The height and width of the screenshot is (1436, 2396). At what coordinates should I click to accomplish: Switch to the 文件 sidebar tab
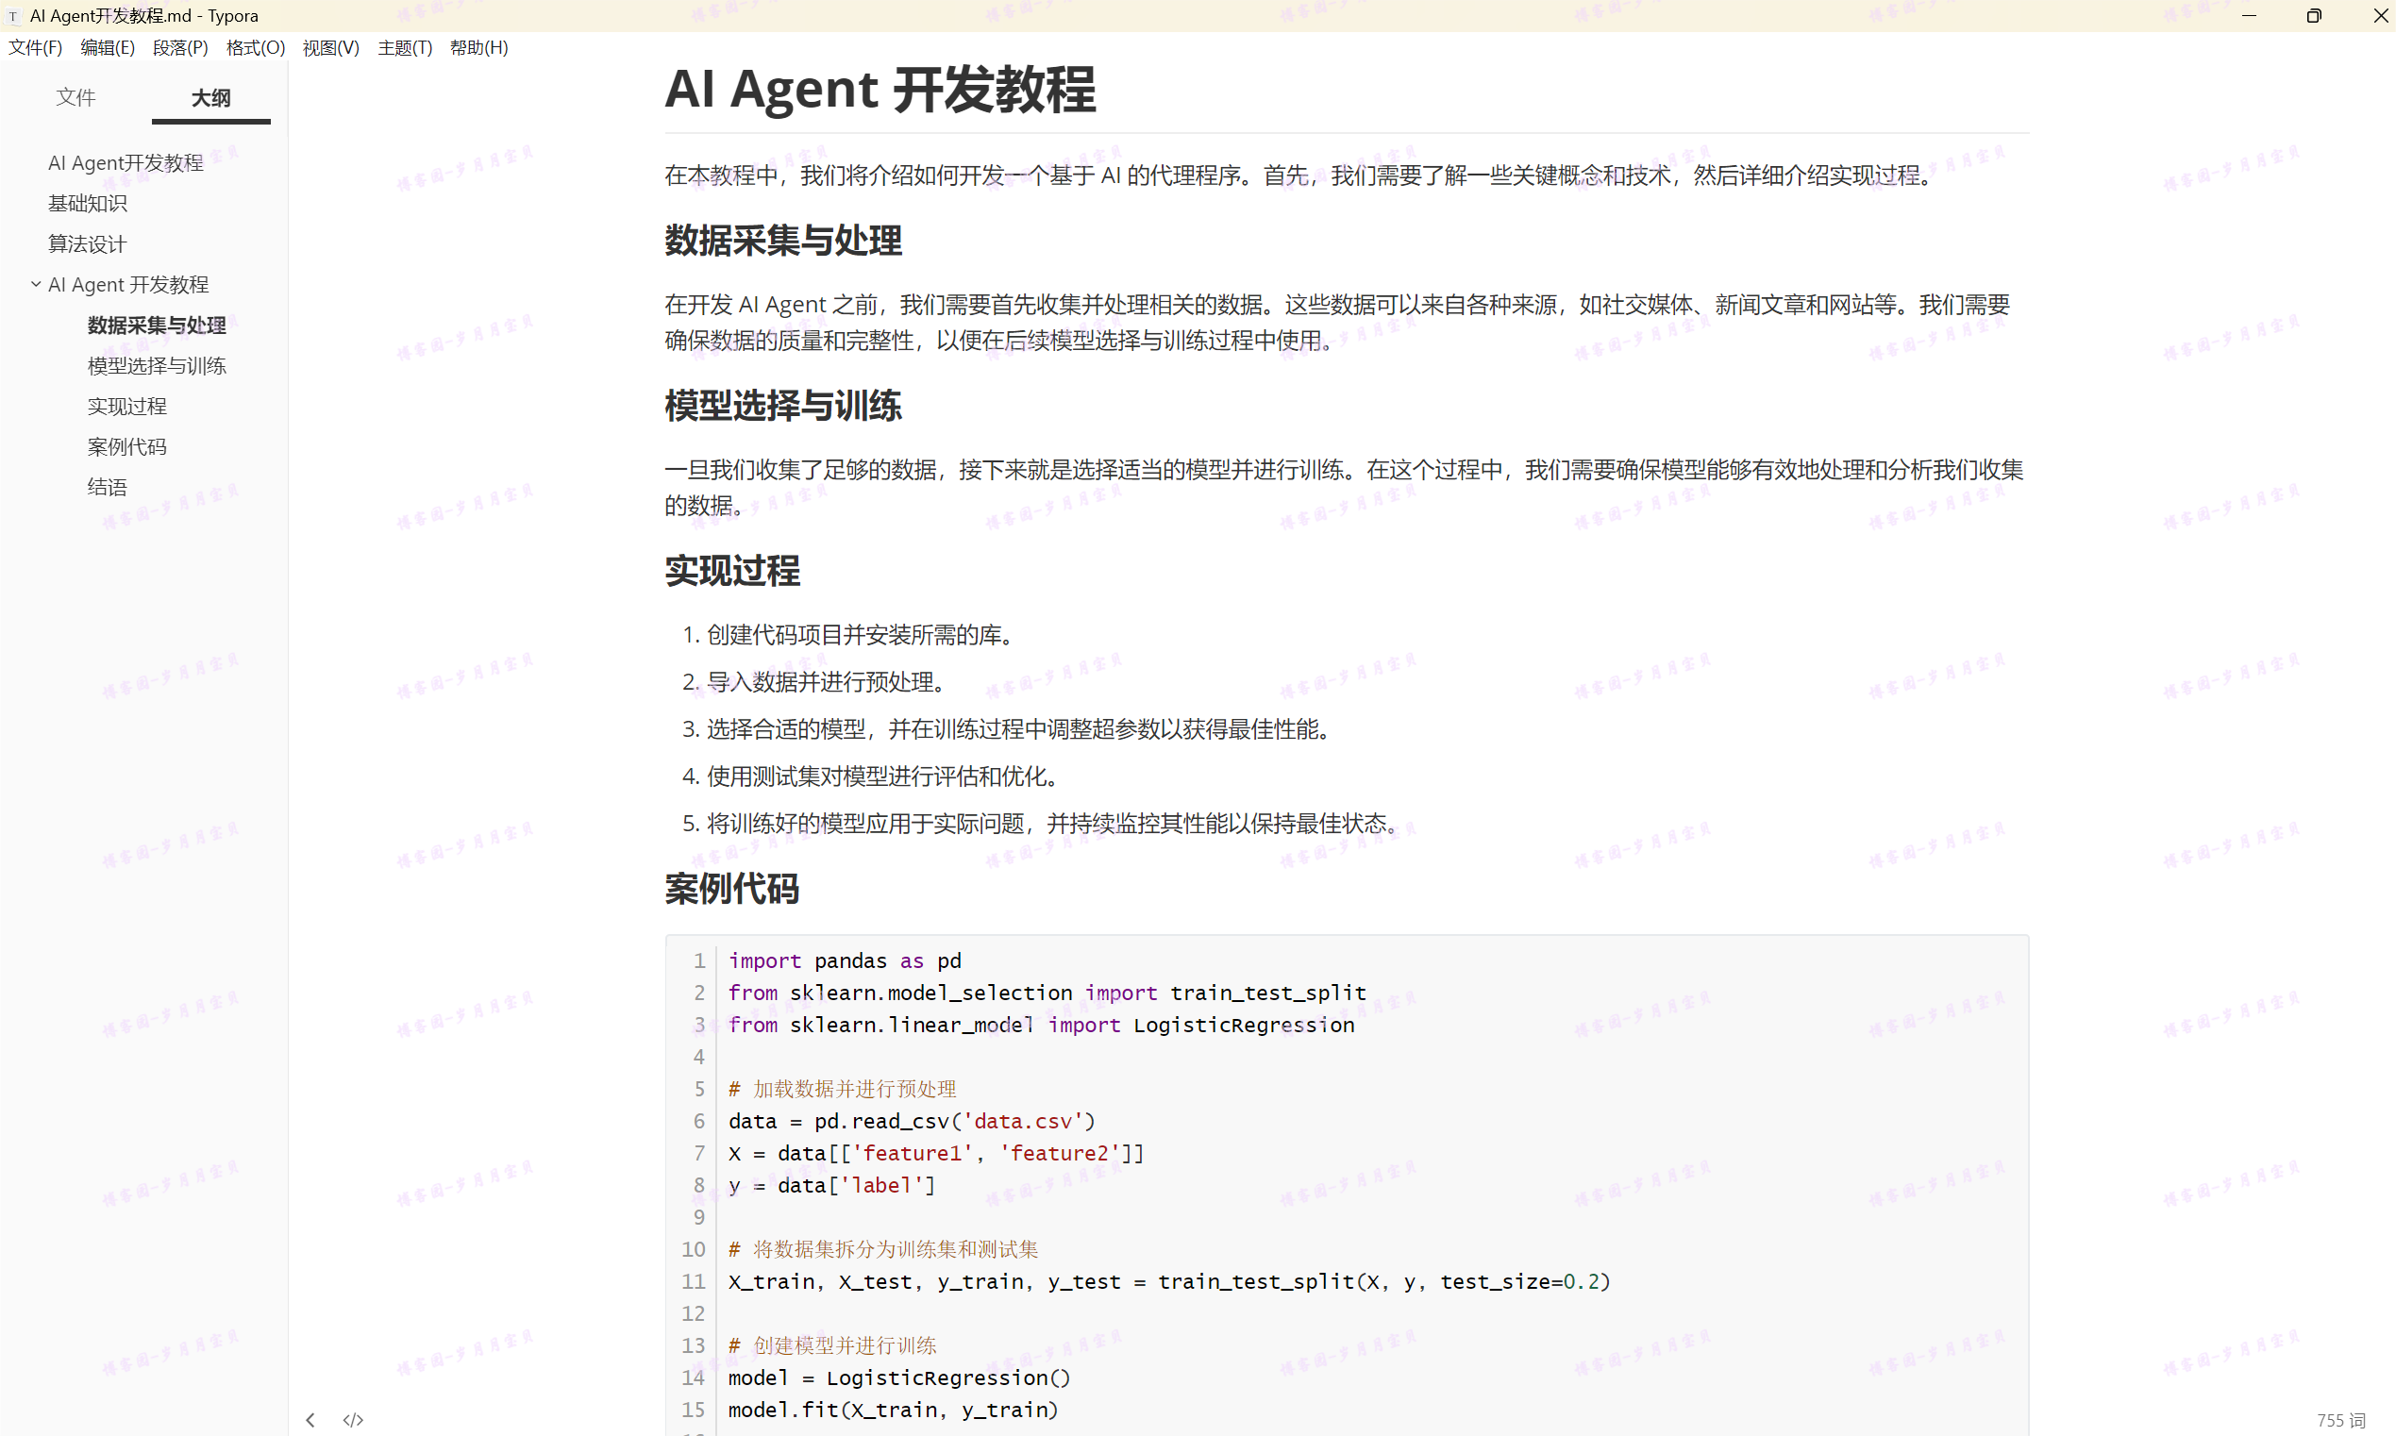point(75,97)
